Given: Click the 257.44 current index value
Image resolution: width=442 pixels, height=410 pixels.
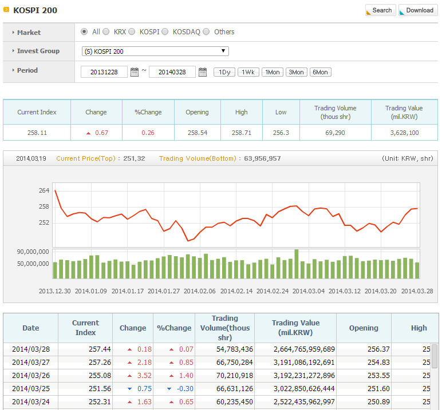Looking at the screenshot, I should (100, 349).
